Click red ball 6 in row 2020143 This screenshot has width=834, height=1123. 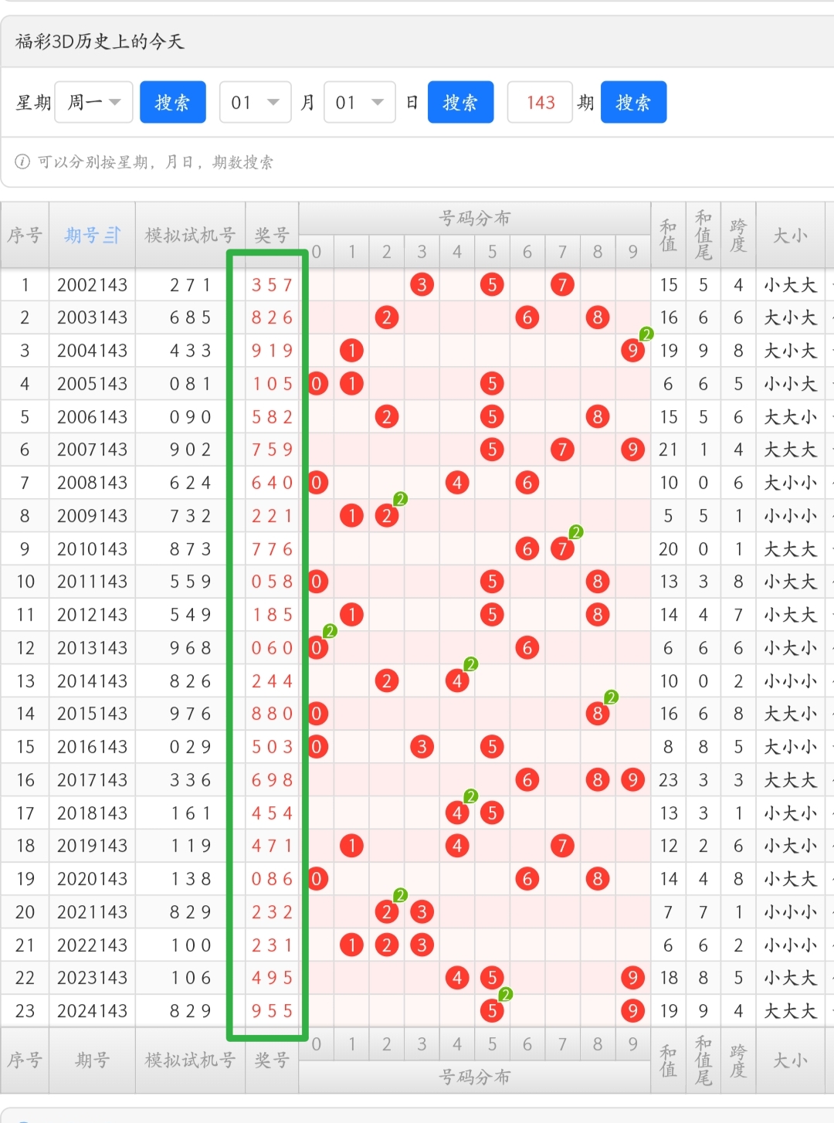click(527, 879)
